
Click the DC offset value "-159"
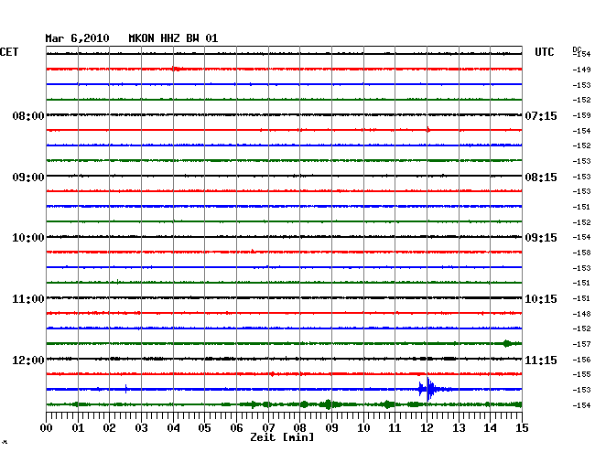tap(581, 115)
